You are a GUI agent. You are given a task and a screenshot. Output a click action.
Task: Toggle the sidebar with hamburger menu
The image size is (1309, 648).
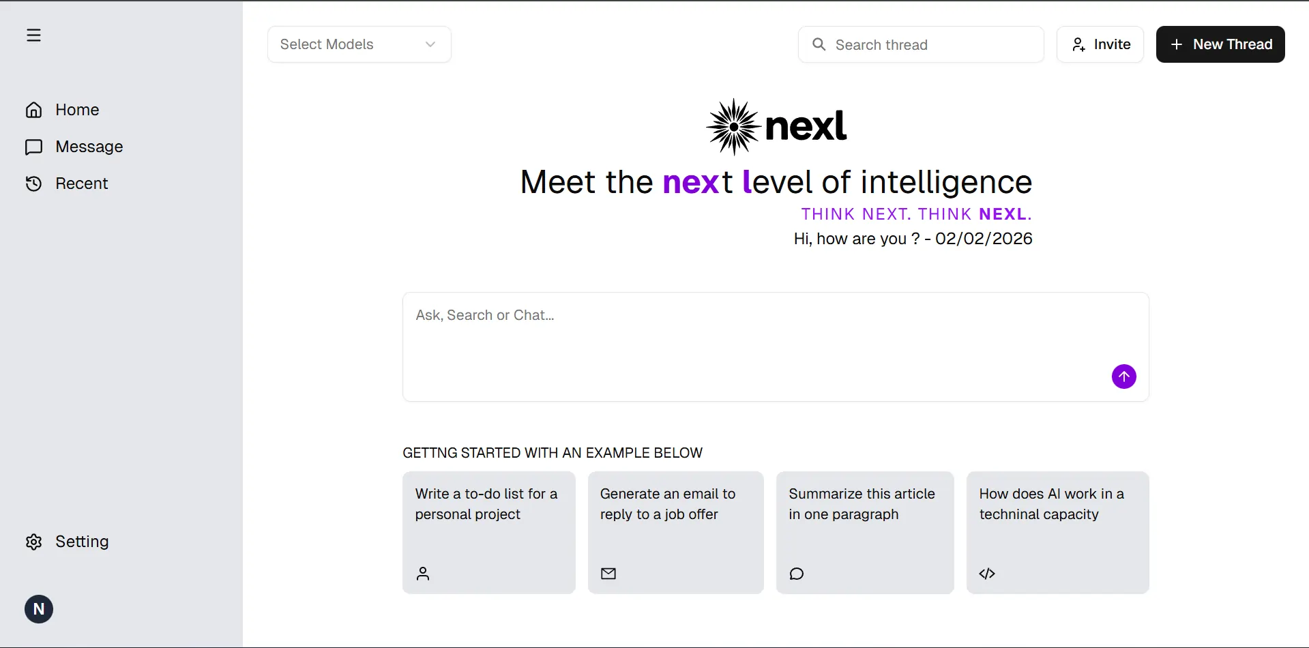pyautogui.click(x=34, y=34)
